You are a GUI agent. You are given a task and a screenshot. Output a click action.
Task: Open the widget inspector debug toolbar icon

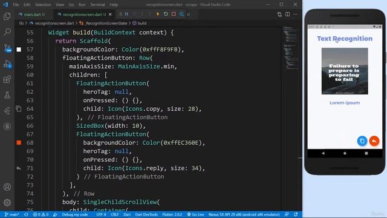(x=181, y=14)
